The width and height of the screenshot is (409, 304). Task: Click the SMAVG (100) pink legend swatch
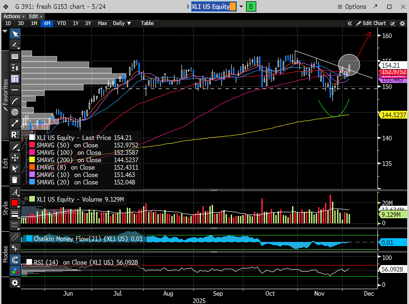[32, 152]
